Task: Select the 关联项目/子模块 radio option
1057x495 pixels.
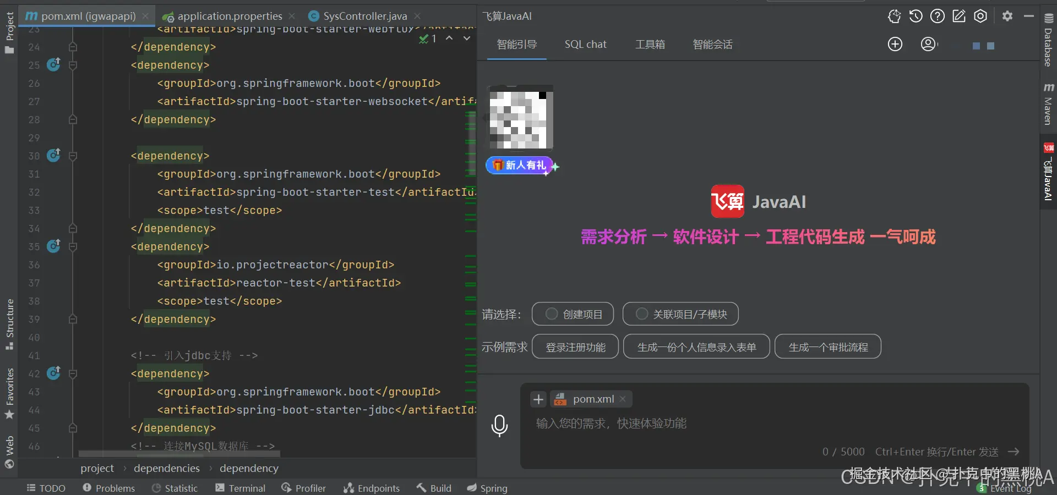Action: [x=680, y=314]
